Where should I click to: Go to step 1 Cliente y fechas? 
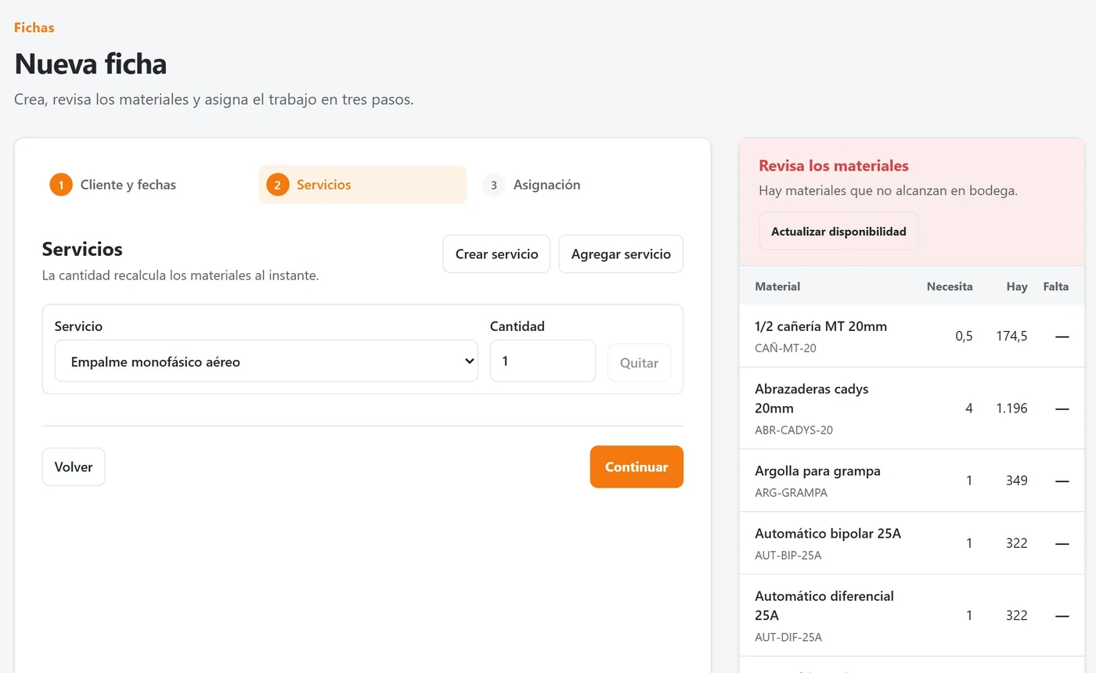(146, 185)
